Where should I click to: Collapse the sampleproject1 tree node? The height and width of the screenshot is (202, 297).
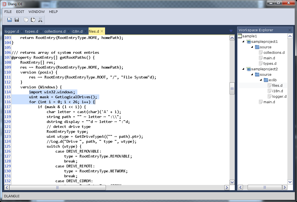[244, 42]
